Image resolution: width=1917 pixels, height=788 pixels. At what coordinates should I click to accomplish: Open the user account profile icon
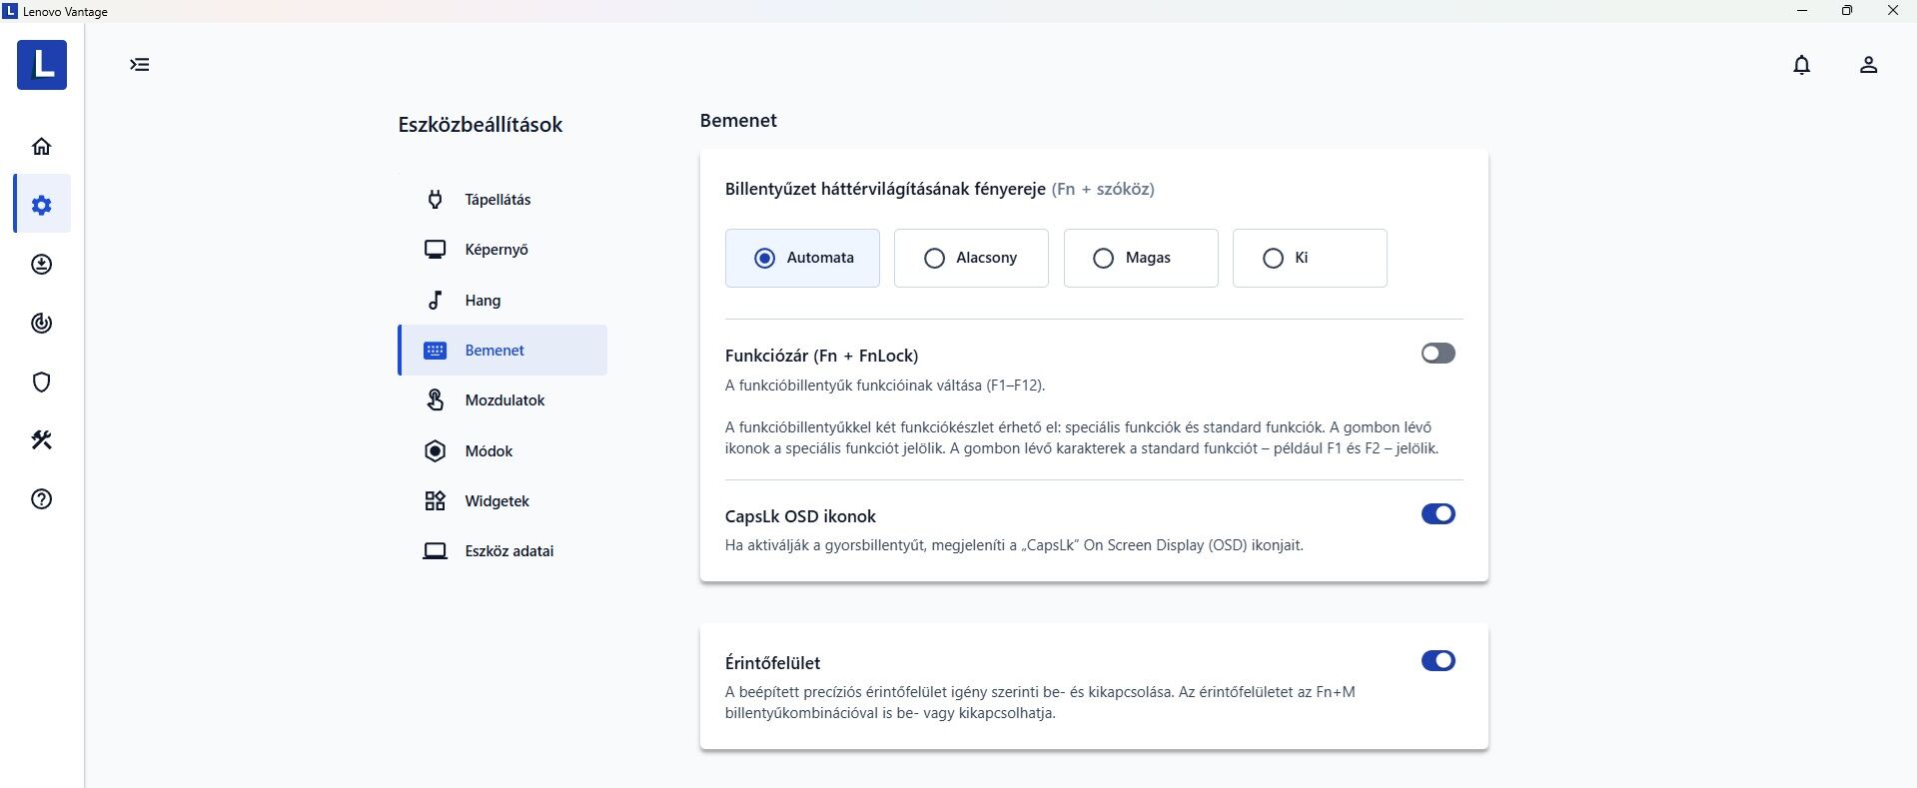[1868, 65]
